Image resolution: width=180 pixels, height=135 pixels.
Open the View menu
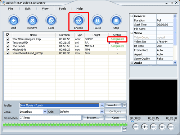(45, 9)
